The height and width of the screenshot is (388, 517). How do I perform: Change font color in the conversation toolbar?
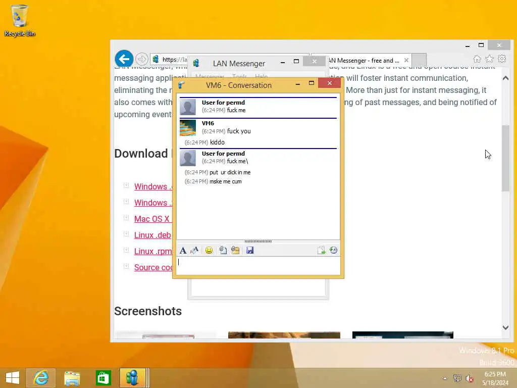point(194,251)
